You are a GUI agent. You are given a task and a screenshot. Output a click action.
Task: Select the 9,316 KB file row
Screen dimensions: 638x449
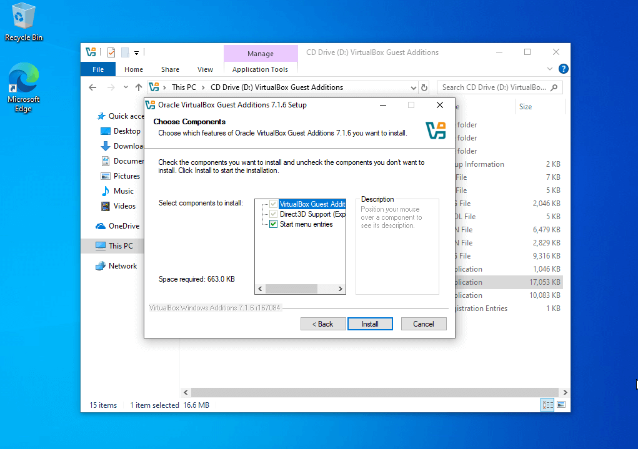509,256
